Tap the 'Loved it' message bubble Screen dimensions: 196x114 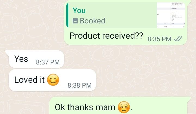(52, 80)
